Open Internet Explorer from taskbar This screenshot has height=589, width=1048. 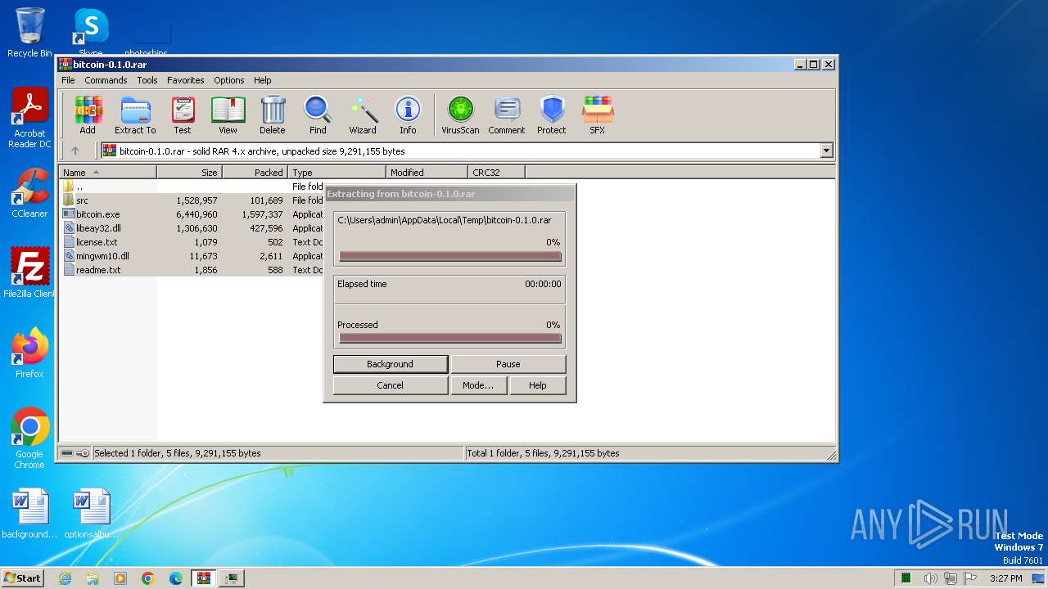(x=65, y=578)
